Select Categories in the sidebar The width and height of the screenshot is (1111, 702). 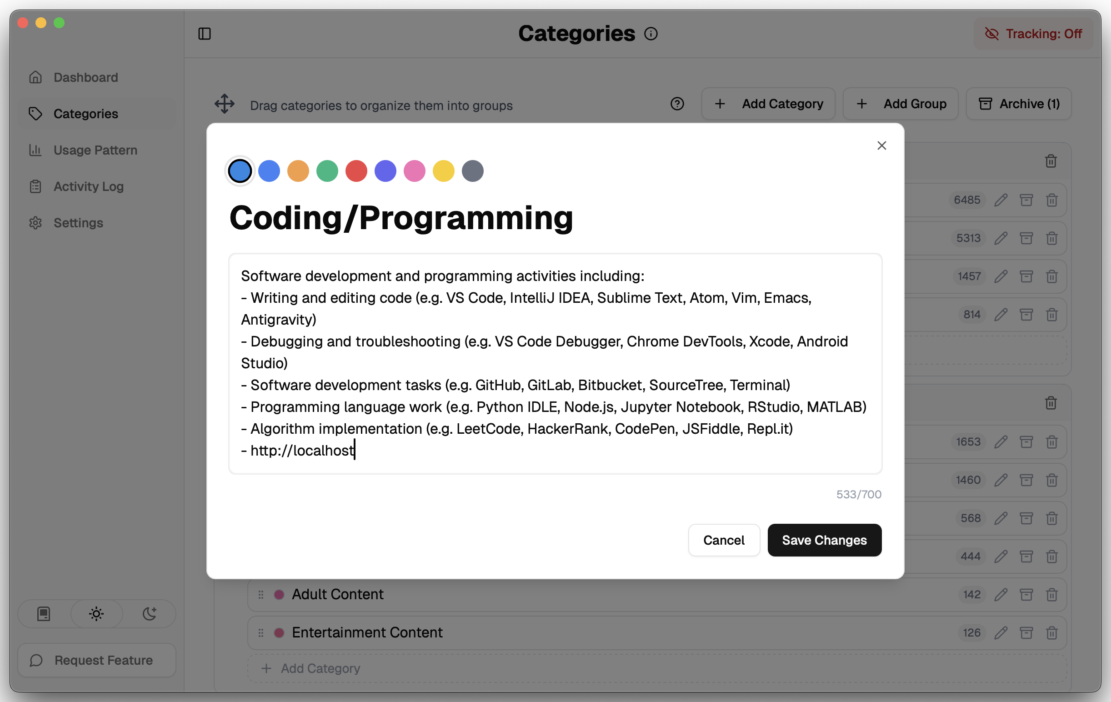[x=85, y=114]
